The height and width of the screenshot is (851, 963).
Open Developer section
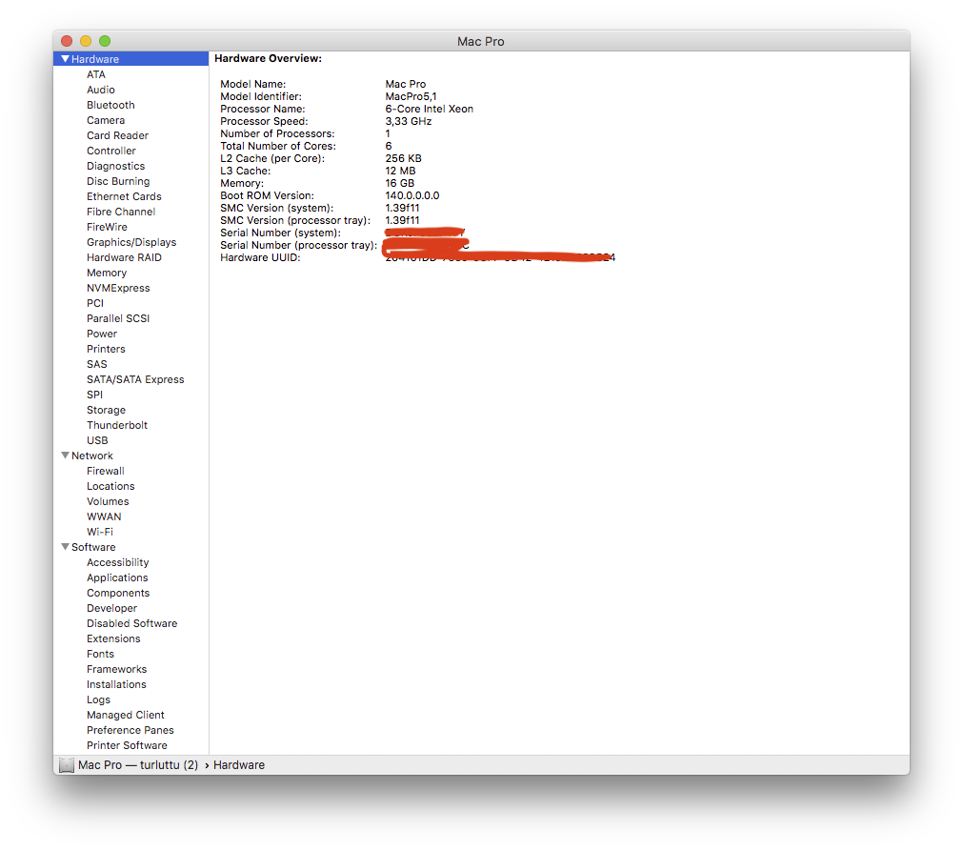click(x=111, y=608)
